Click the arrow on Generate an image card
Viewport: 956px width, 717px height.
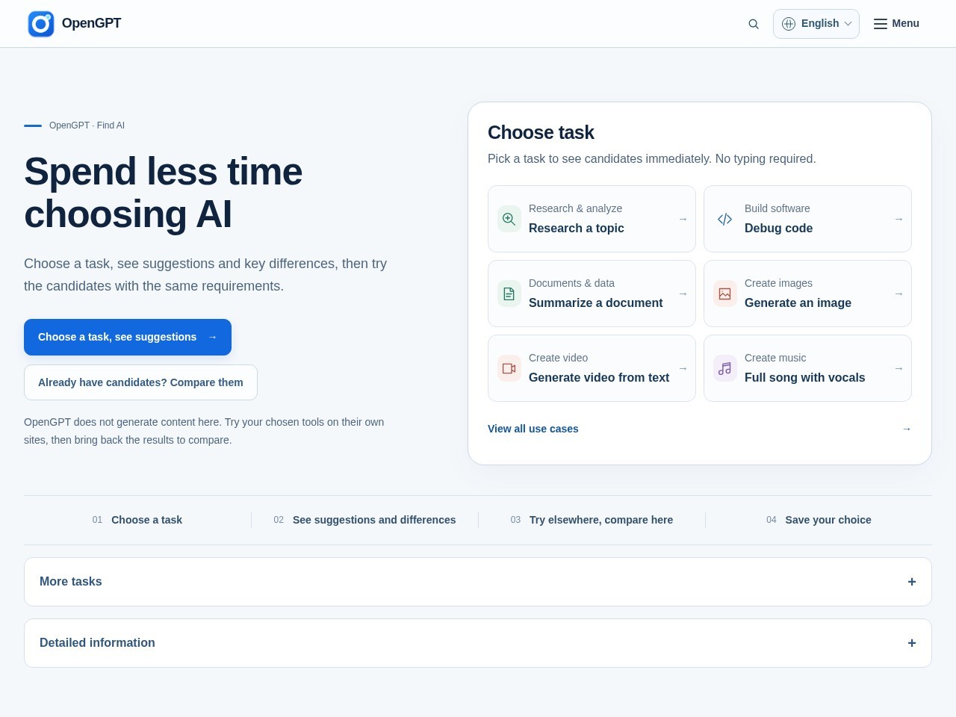coord(898,294)
